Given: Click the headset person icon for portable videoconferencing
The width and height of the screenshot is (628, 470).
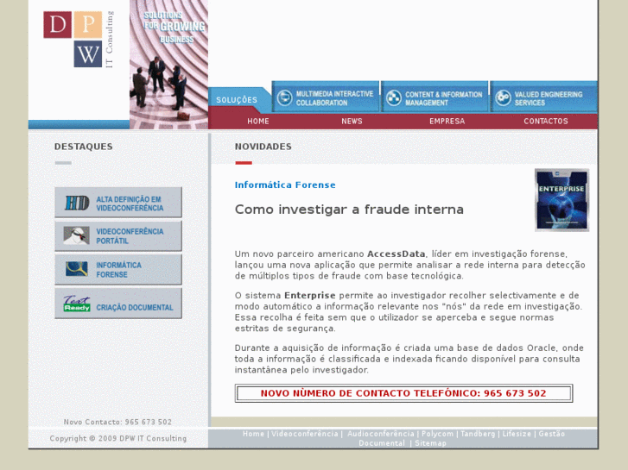Looking at the screenshot, I should (x=76, y=235).
